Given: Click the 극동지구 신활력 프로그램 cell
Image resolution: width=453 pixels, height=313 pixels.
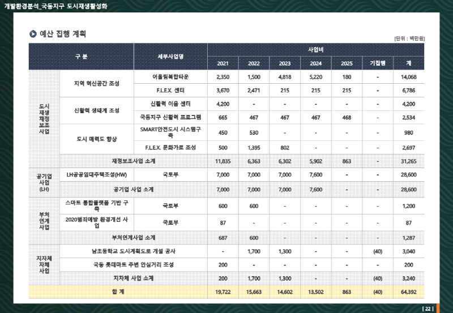Looking at the screenshot, I should (170, 117).
